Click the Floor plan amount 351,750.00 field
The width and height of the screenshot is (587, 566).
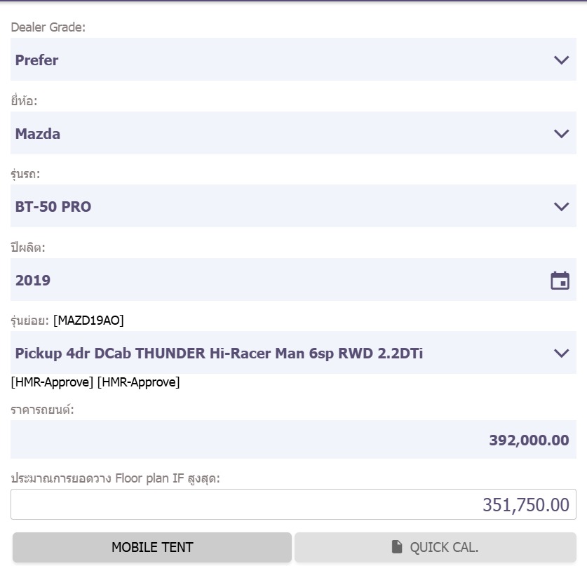(x=293, y=504)
